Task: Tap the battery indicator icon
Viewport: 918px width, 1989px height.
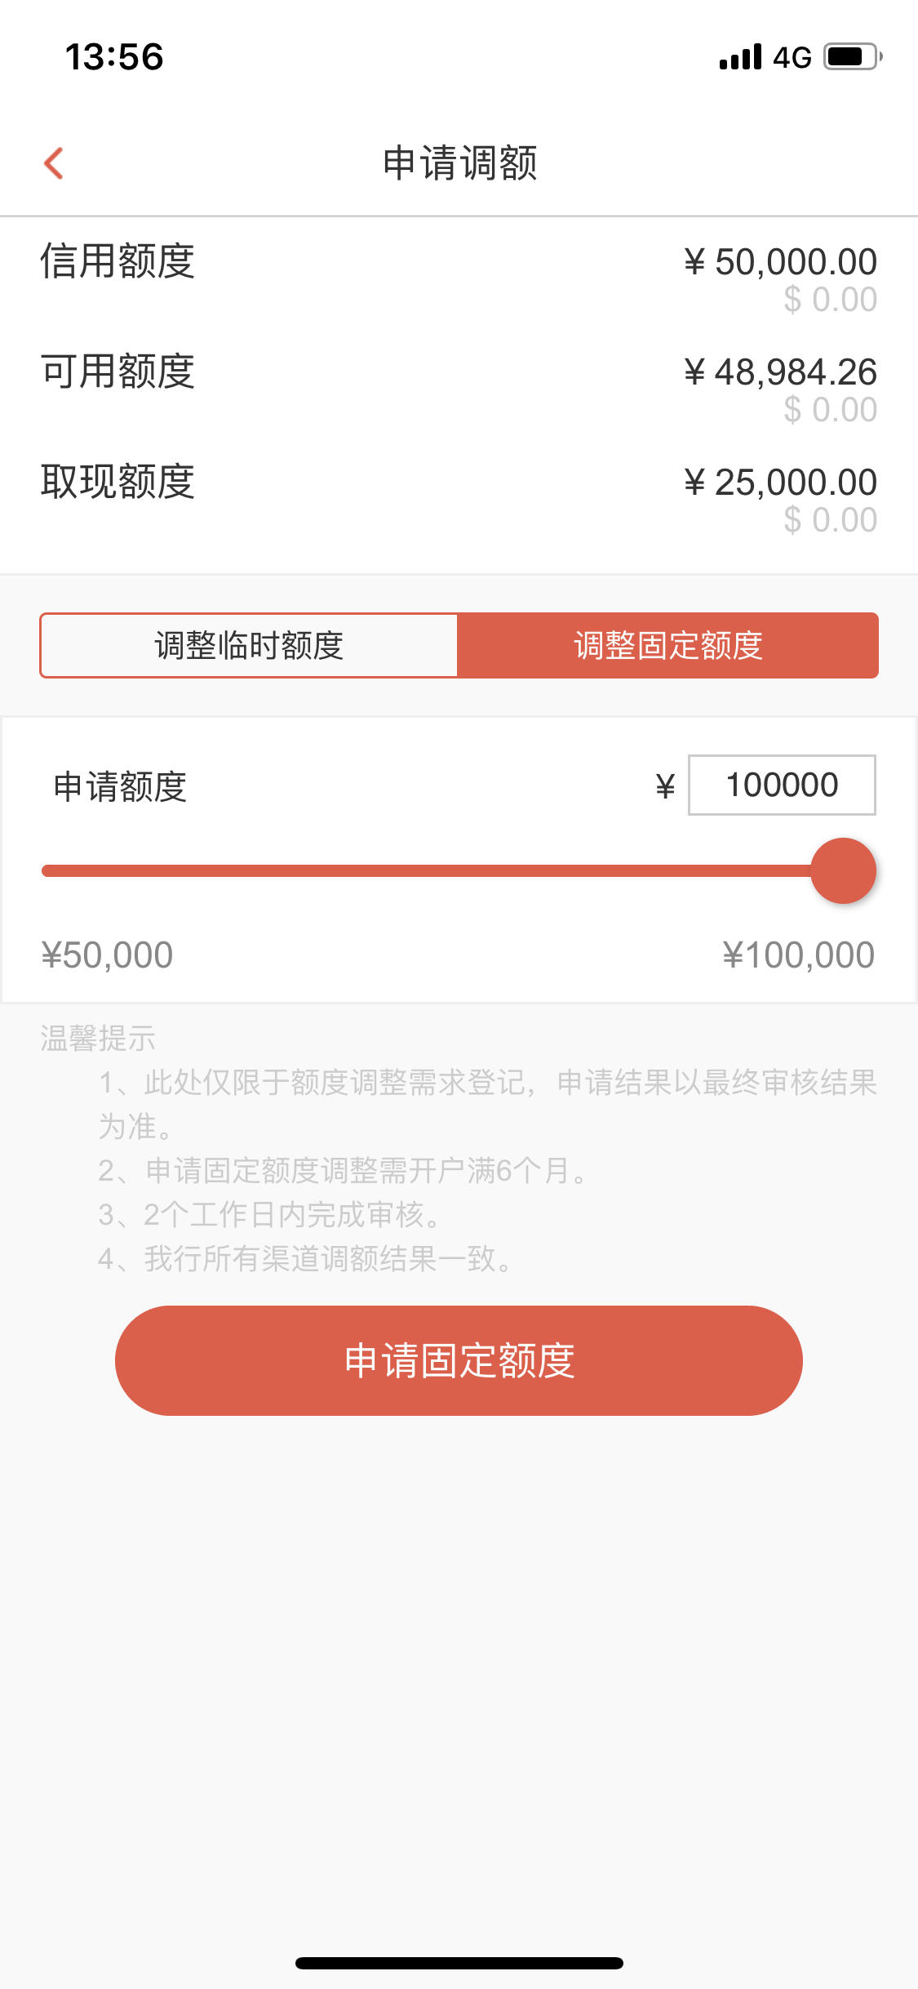Action: pyautogui.click(x=853, y=56)
